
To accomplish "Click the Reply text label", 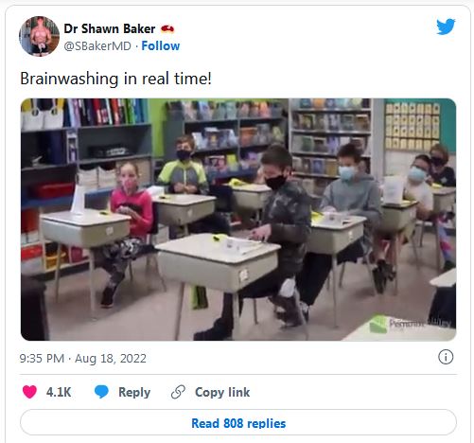I will pyautogui.click(x=134, y=392).
